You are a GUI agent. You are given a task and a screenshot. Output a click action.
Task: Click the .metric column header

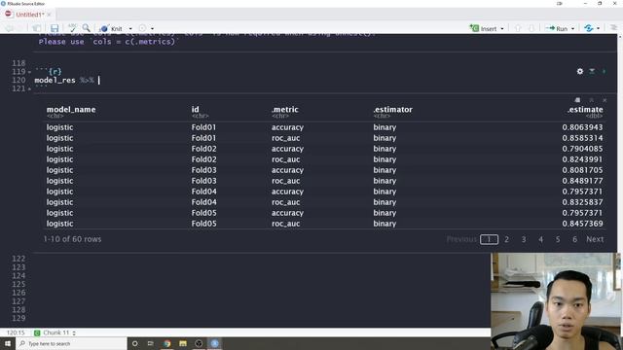tap(285, 109)
